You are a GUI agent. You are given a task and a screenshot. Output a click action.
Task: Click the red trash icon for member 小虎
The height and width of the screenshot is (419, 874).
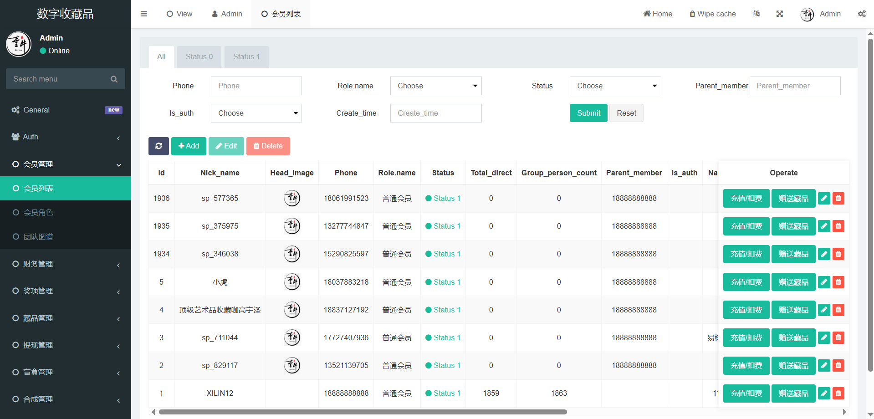pyautogui.click(x=838, y=282)
